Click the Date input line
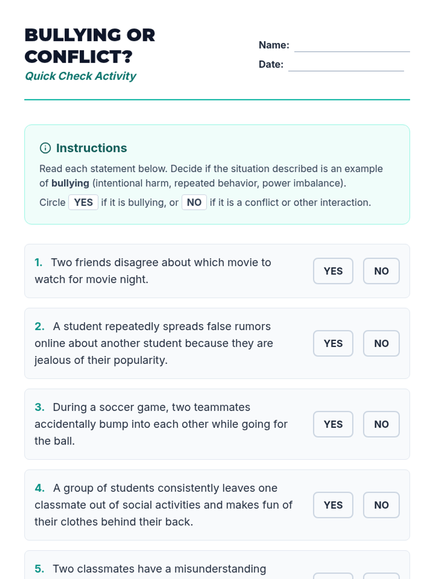434x579 pixels. [346, 65]
